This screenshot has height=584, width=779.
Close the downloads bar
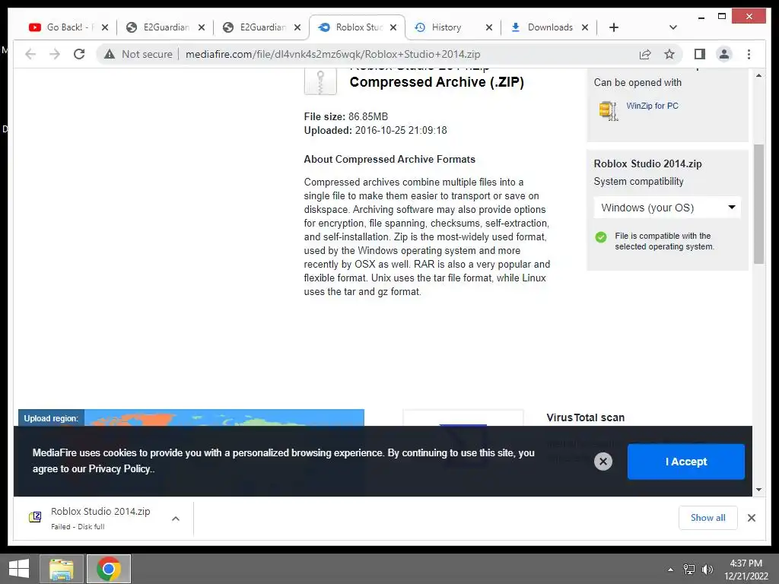(751, 518)
